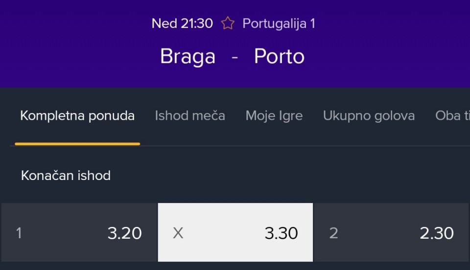Mark the match as favorite with the star icon
The image size is (470, 270).
click(x=228, y=23)
